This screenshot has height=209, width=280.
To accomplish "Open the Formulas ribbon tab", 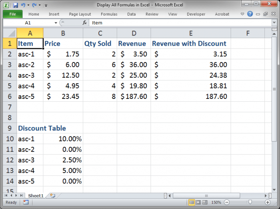I will coord(109,14).
